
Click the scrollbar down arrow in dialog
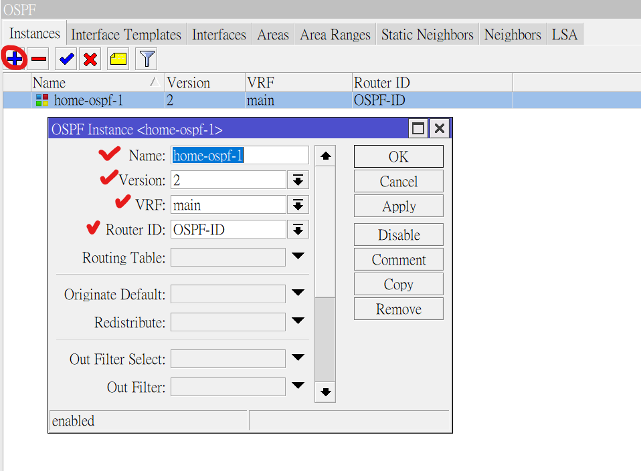coord(325,392)
